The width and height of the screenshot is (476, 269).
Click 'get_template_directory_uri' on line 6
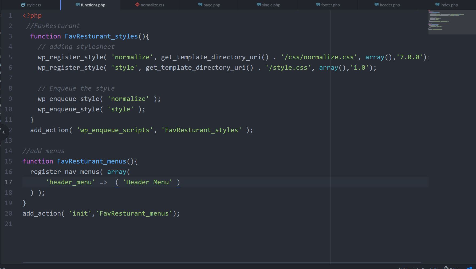196,68
